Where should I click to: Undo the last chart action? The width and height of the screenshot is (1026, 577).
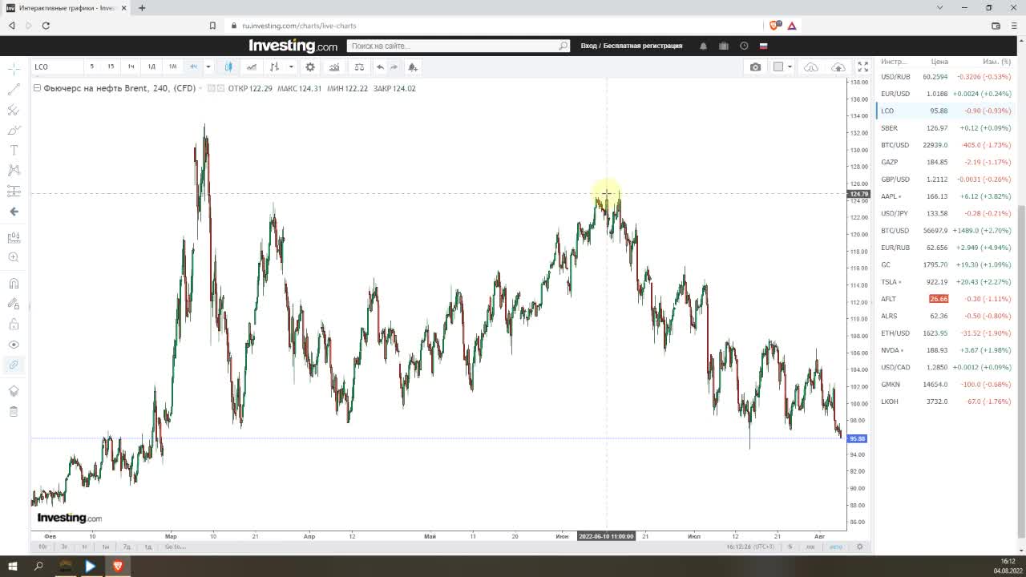[x=380, y=67]
